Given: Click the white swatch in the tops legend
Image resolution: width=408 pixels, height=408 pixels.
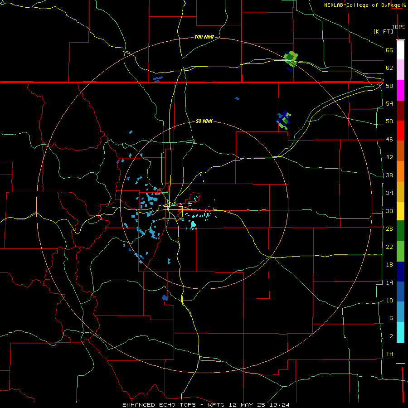Looking at the screenshot, I should [400, 50].
